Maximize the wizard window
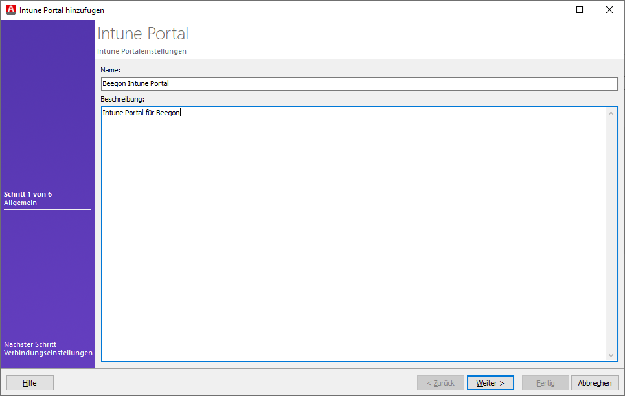 [x=580, y=10]
